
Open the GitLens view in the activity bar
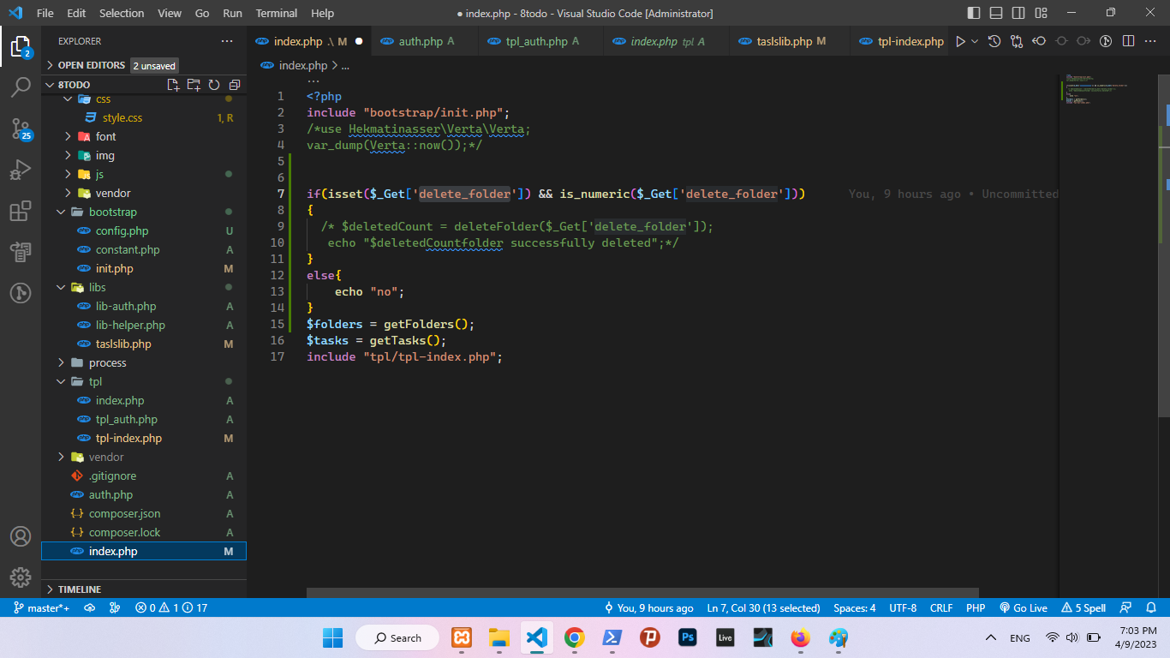(21, 293)
